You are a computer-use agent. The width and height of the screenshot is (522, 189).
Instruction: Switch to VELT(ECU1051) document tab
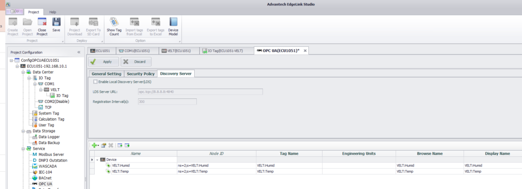[179, 50]
